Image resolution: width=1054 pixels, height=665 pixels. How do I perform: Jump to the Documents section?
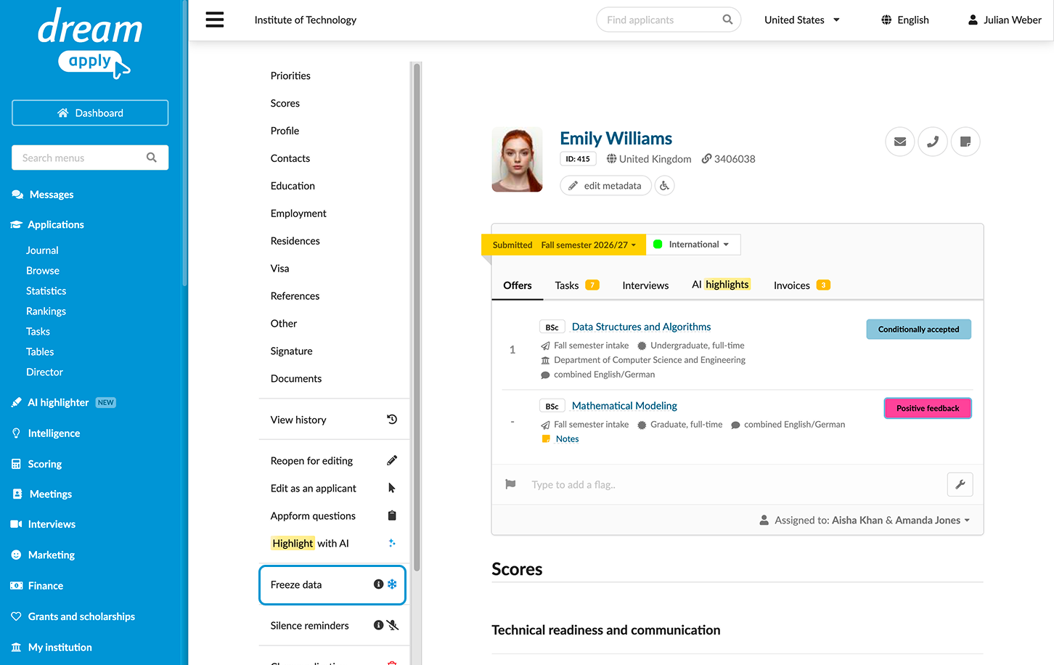click(296, 378)
